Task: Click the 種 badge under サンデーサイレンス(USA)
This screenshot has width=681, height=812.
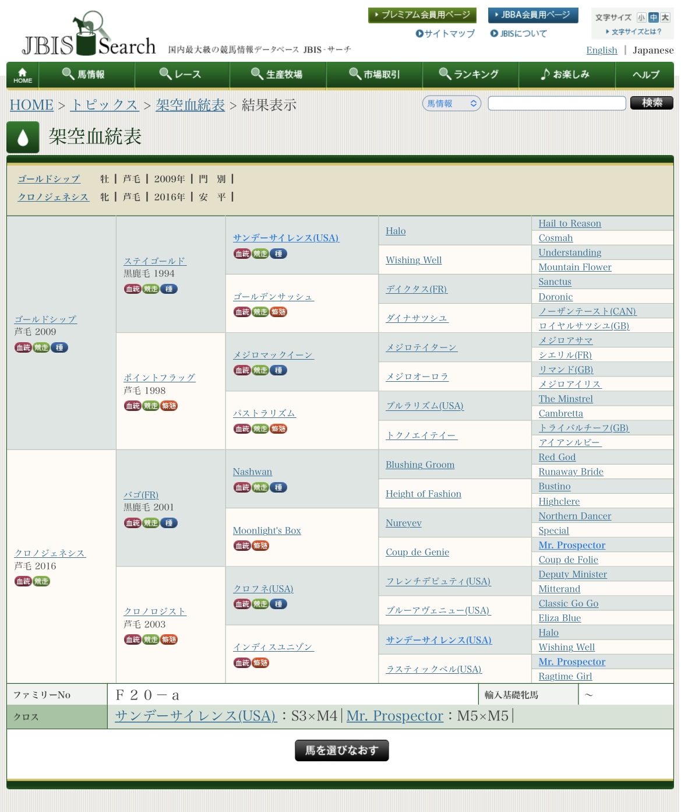Action: (278, 254)
